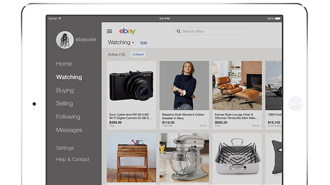The width and height of the screenshot is (330, 185).
Task: Go to Home in sidebar
Action: (x=64, y=64)
